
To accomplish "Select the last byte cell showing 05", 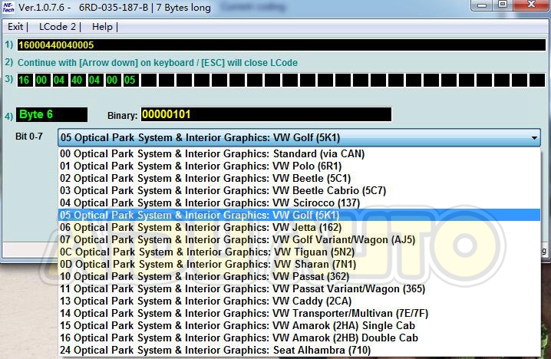I will 130,80.
